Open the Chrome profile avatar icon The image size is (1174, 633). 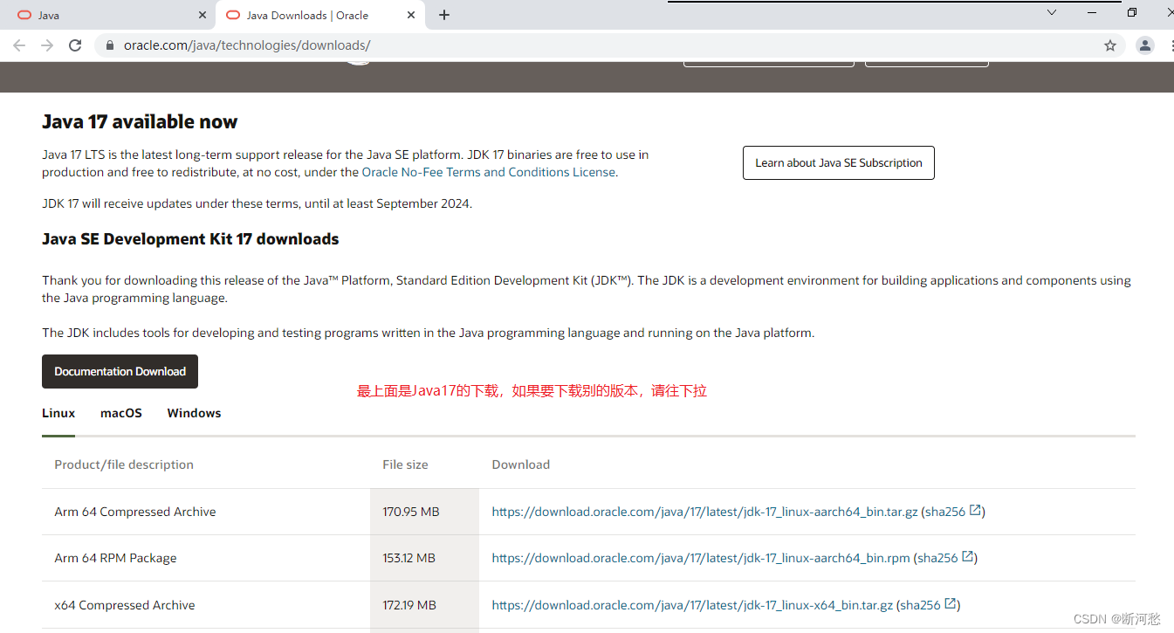pyautogui.click(x=1145, y=45)
